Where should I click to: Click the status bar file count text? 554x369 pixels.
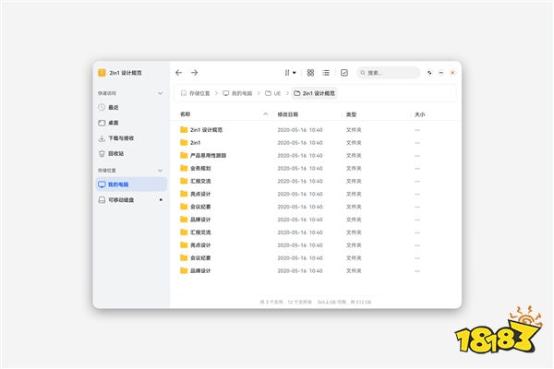[286, 303]
